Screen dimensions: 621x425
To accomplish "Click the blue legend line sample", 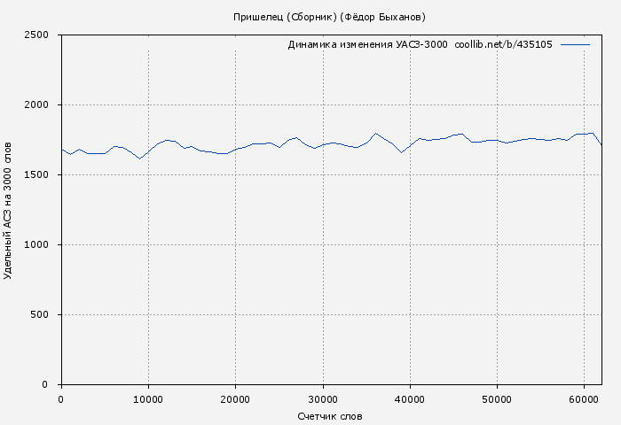I will click(575, 44).
